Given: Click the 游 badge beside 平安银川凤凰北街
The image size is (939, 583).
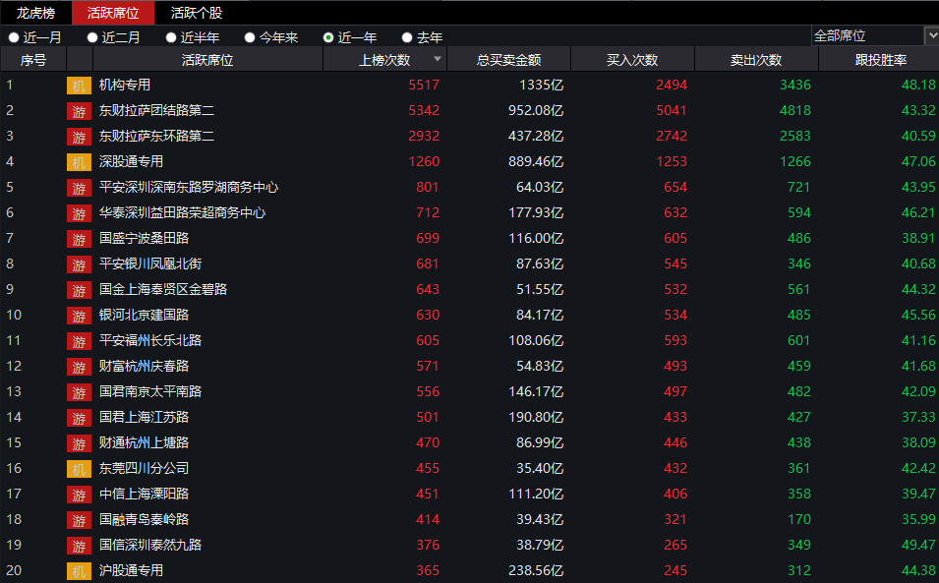Looking at the screenshot, I should tap(79, 264).
